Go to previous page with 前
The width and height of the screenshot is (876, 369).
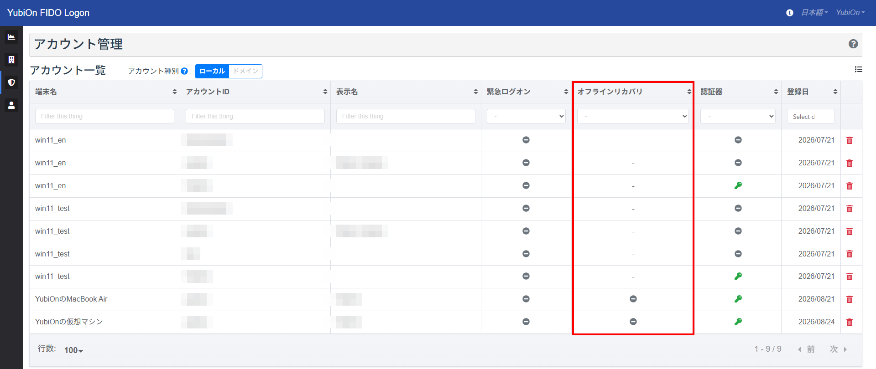click(x=806, y=349)
